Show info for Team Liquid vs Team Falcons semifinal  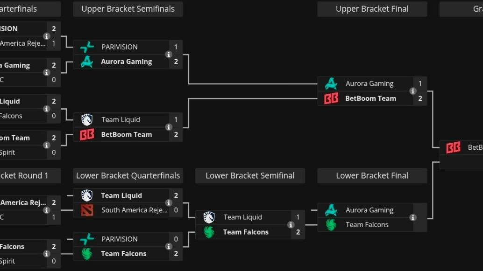[291, 225]
